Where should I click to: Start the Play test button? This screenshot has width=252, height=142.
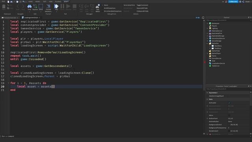click(56, 7)
